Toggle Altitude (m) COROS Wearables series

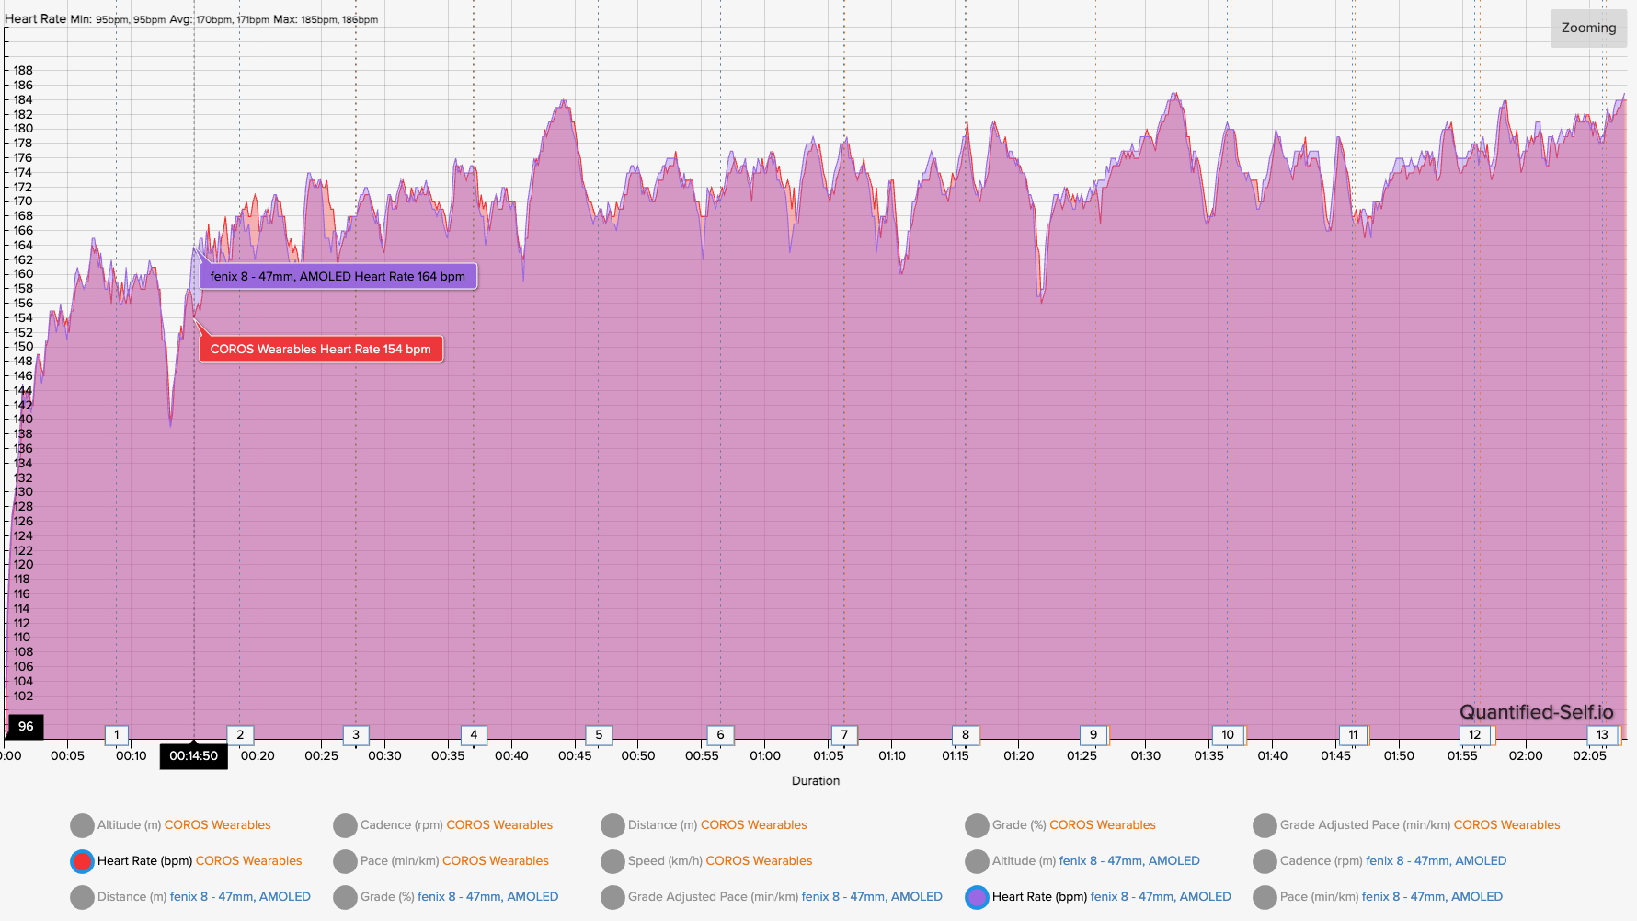[x=170, y=825]
